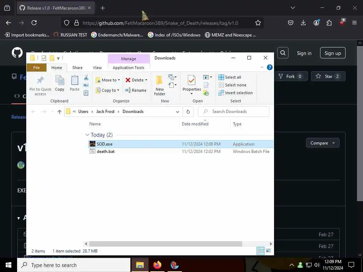Image resolution: width=363 pixels, height=272 pixels.
Task: Click the Copy icon in Clipboard group
Action: (60, 80)
